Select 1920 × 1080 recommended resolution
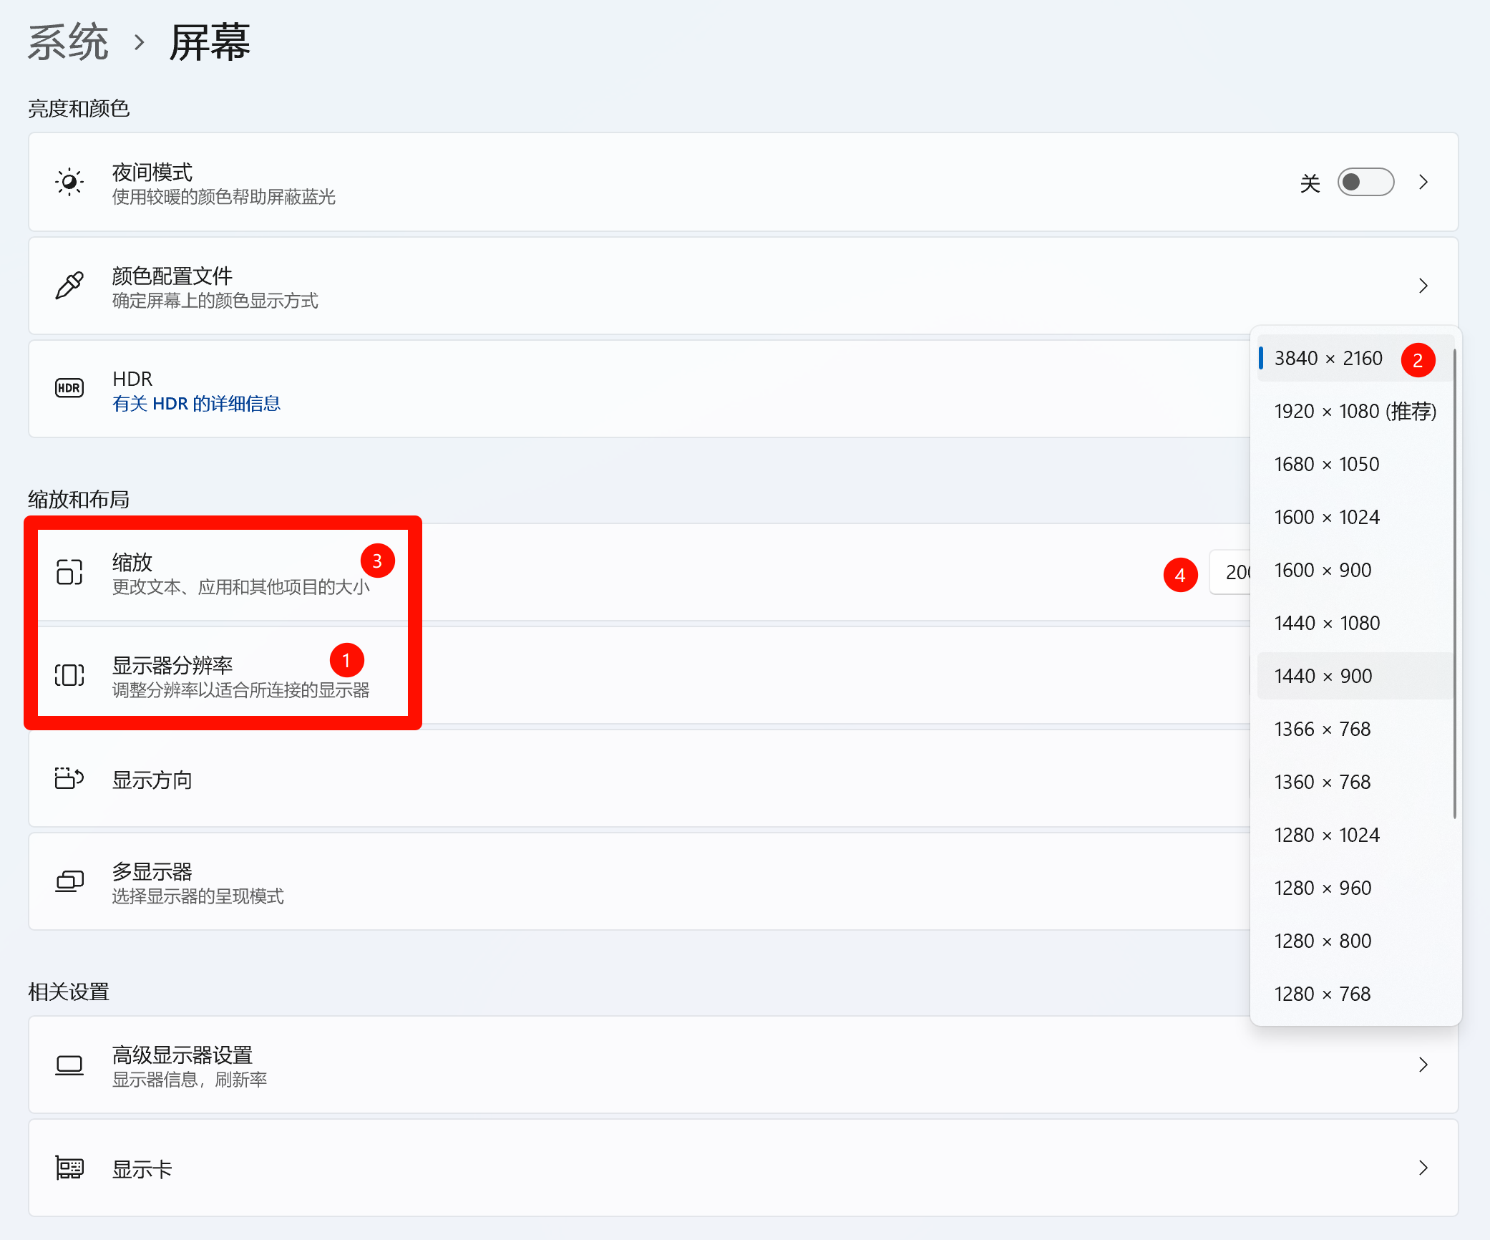 coord(1354,412)
